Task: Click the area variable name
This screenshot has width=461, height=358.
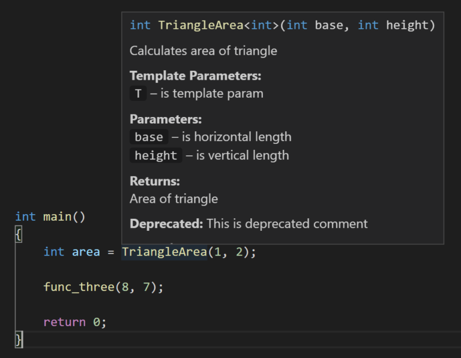Action: coord(86,252)
